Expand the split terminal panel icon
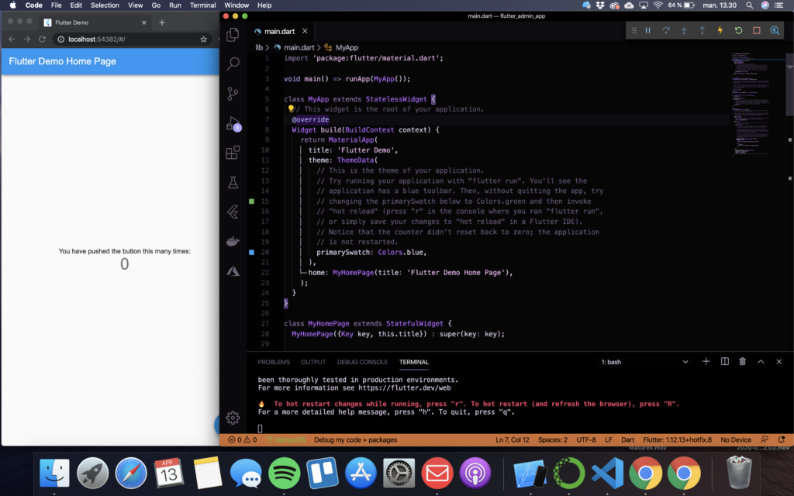Viewport: 794px width, 496px height. tap(723, 361)
